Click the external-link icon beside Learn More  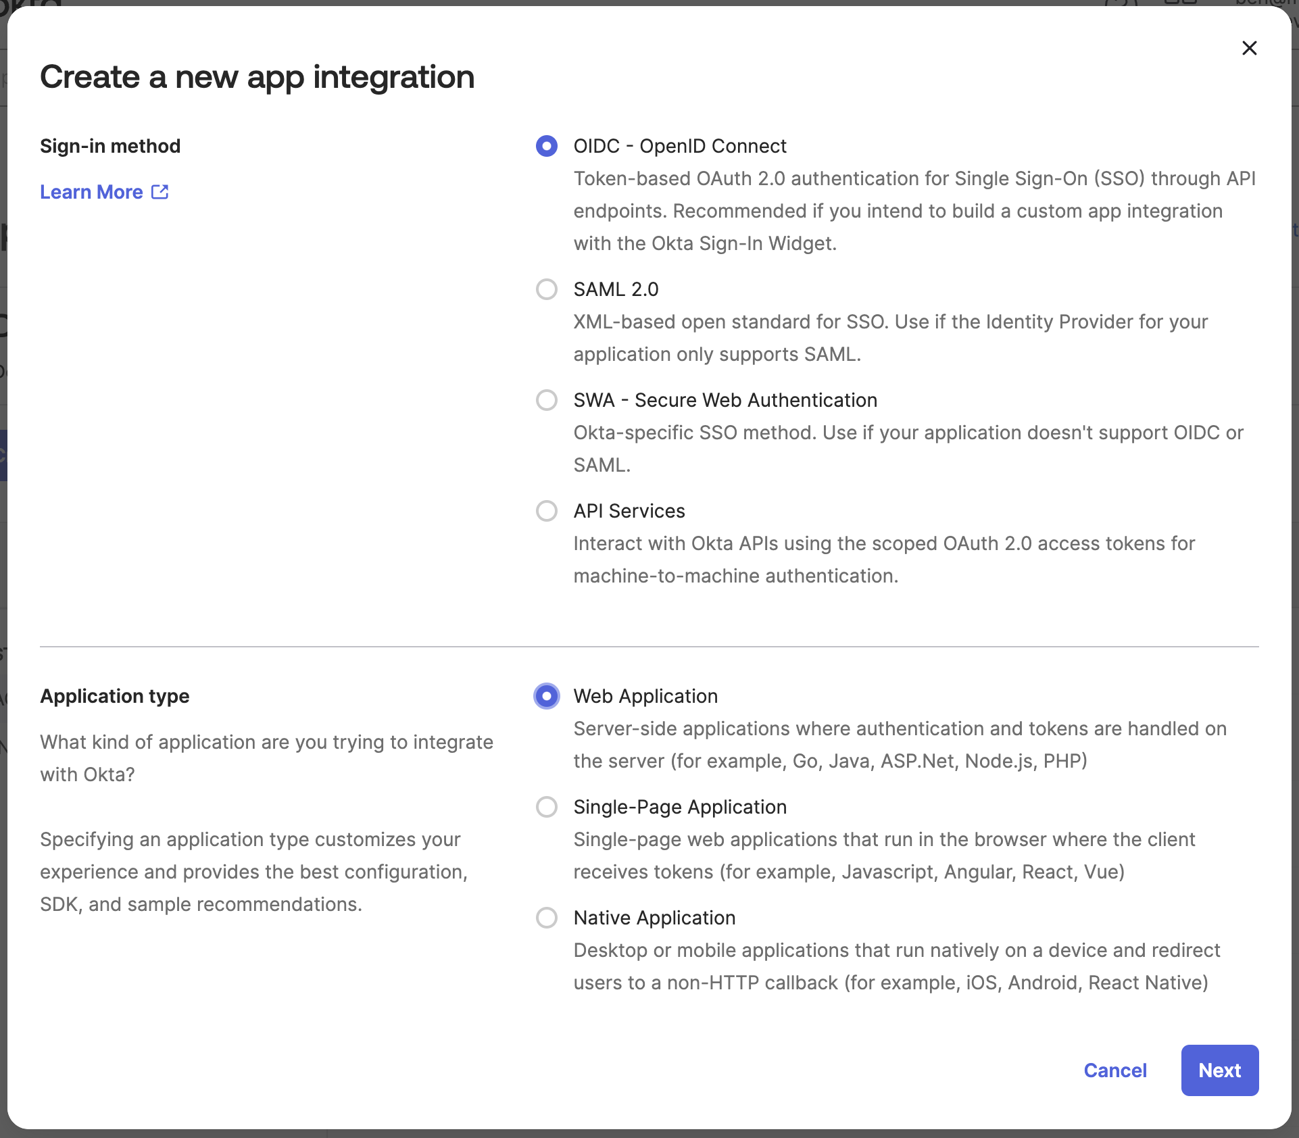pos(160,192)
